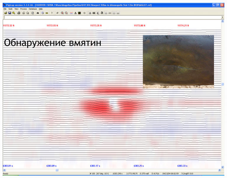Click the dark color map icon
Screen dimensions: 227x178
point(79,13)
